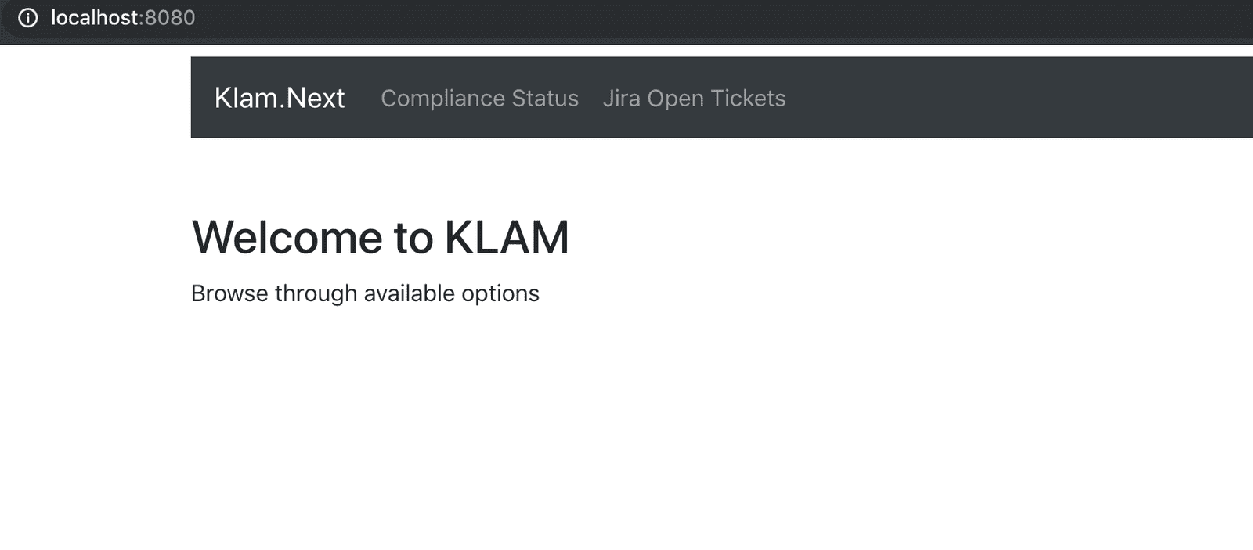Click empty dark navbar area right of Jira link
The width and height of the screenshot is (1253, 550).
pyautogui.click(x=1018, y=98)
